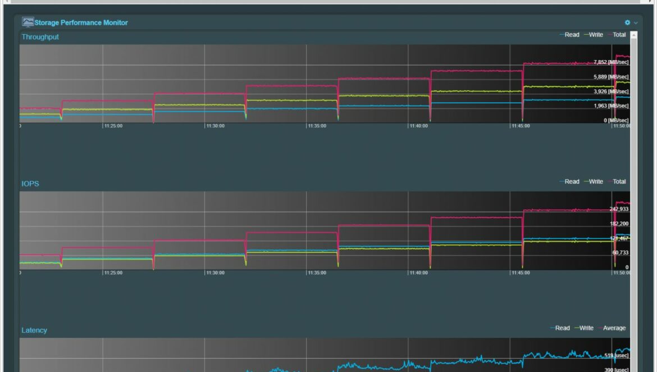Toggle the Write series in Throughput legend

[x=594, y=35]
